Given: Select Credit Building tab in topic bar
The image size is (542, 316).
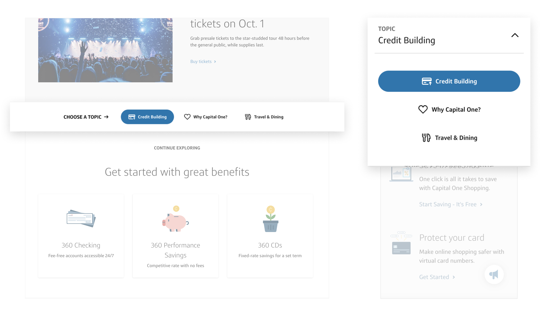Looking at the screenshot, I should pyautogui.click(x=147, y=117).
